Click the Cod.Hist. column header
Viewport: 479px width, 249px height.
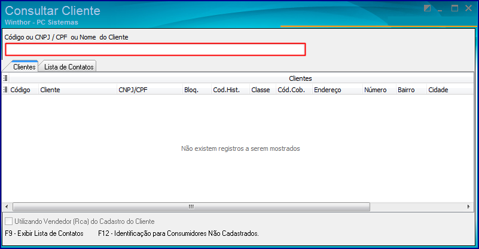(230, 90)
